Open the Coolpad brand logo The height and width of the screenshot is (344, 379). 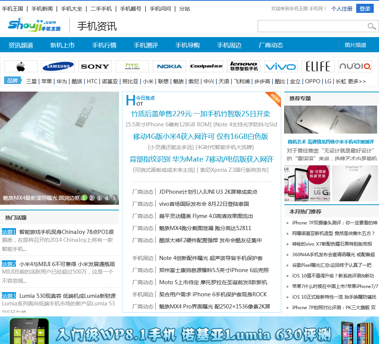207,66
